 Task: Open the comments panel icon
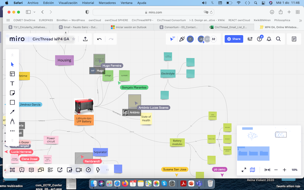[31, 170]
